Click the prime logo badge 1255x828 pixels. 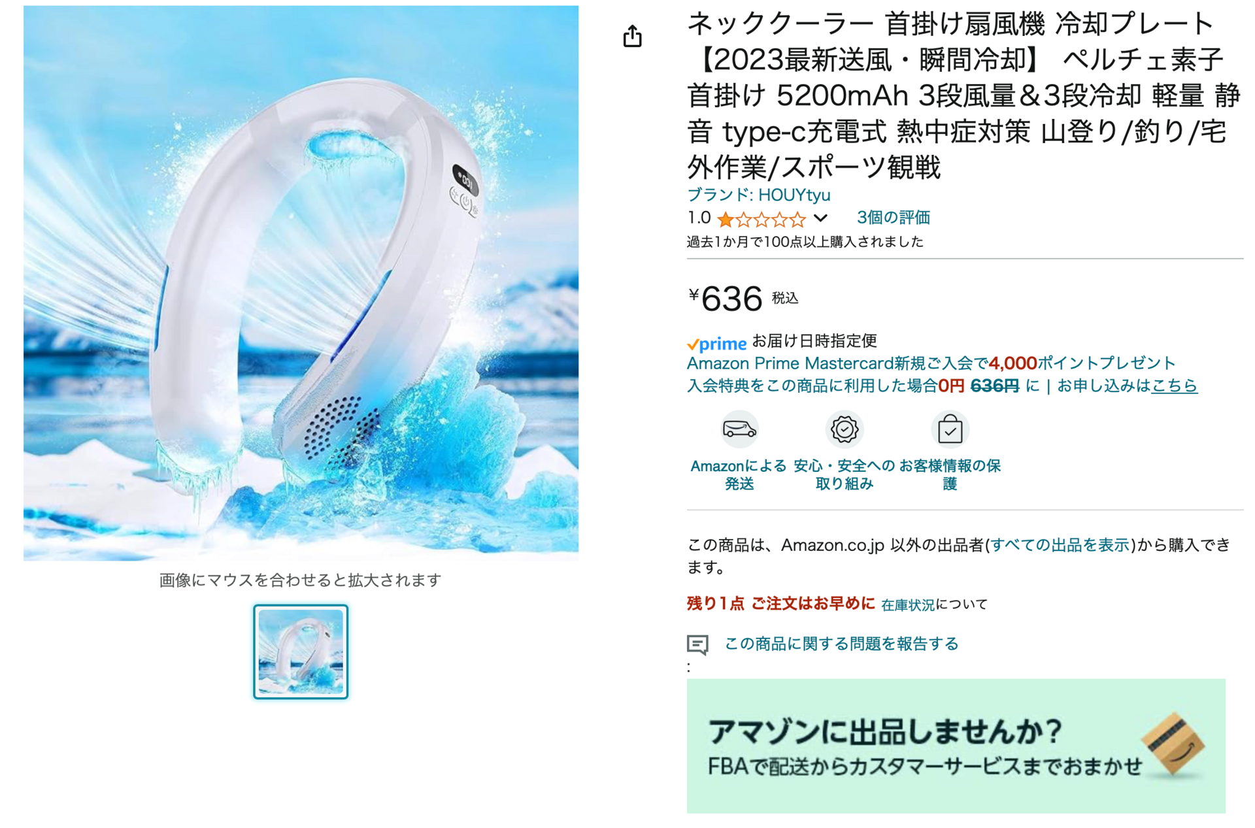(716, 344)
